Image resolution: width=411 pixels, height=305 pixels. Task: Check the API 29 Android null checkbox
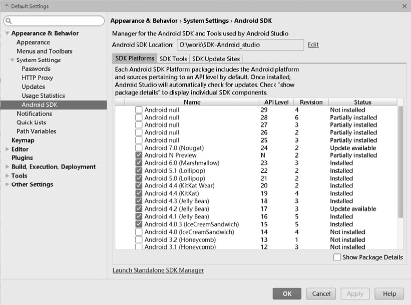(x=138, y=110)
